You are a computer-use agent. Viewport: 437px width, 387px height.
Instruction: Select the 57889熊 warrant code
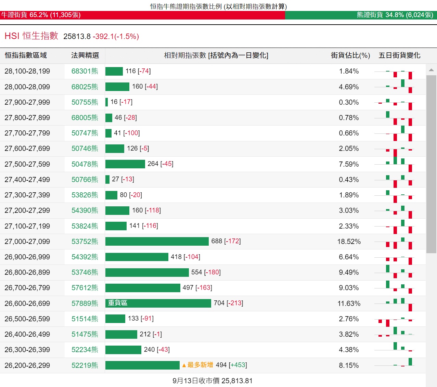[85, 304]
